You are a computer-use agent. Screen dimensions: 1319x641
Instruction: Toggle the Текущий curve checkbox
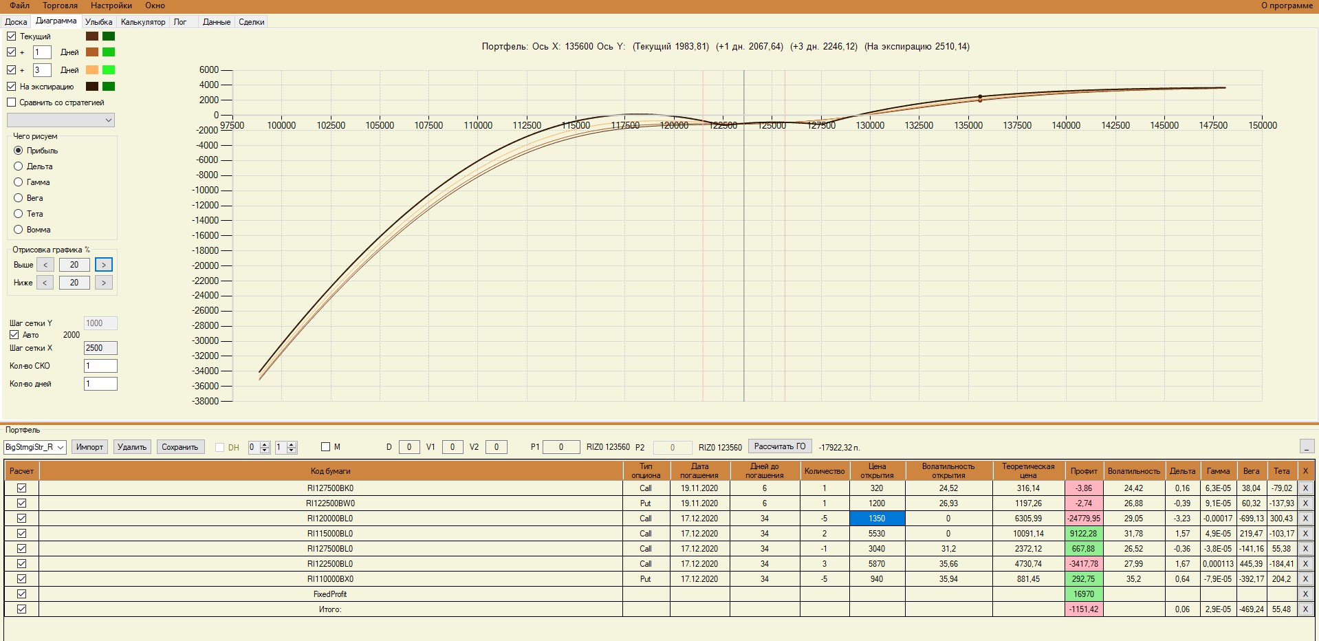(11, 36)
